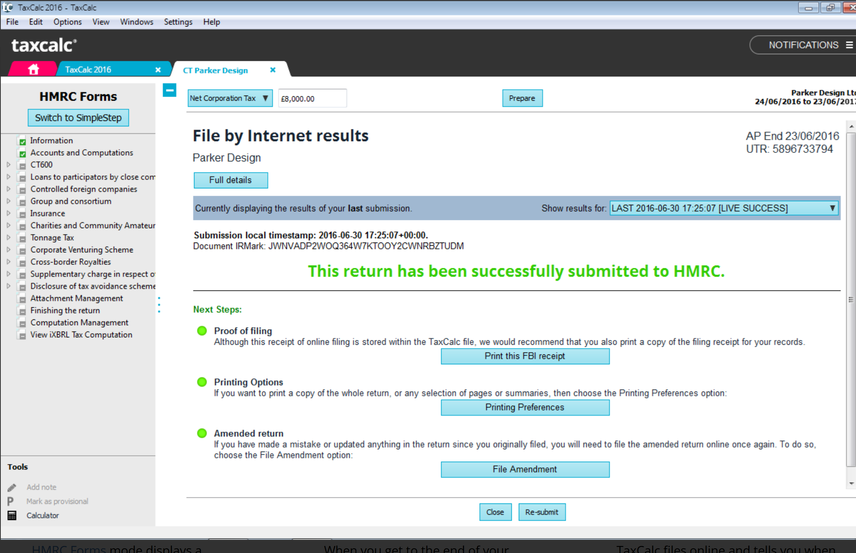Open the Options menu
Screen dimensions: 856x553
coord(68,22)
